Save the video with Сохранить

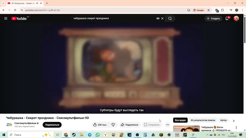pyautogui.click(x=152, y=125)
